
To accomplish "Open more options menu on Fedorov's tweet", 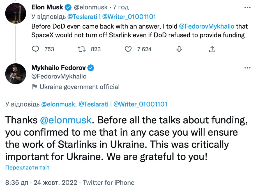I will click(247, 68).
